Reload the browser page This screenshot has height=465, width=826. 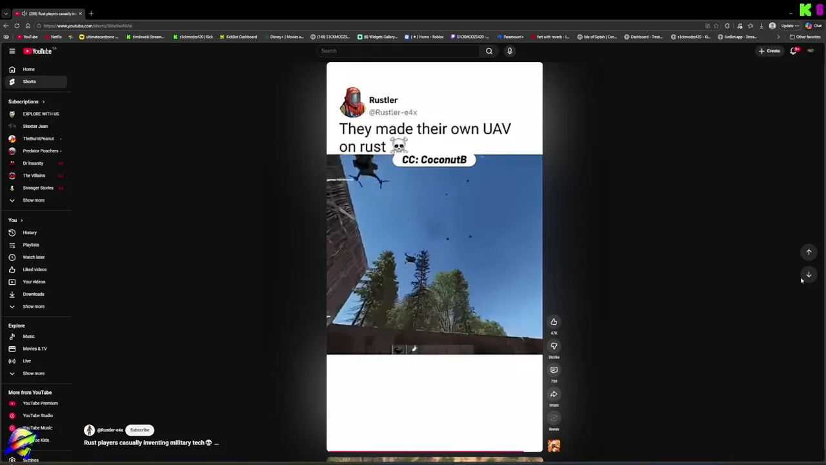(17, 26)
